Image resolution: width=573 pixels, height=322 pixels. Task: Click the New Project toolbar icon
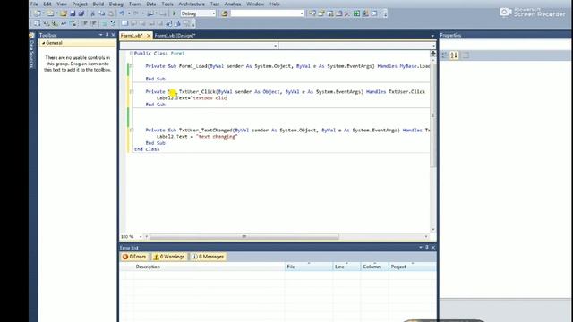coord(37,13)
